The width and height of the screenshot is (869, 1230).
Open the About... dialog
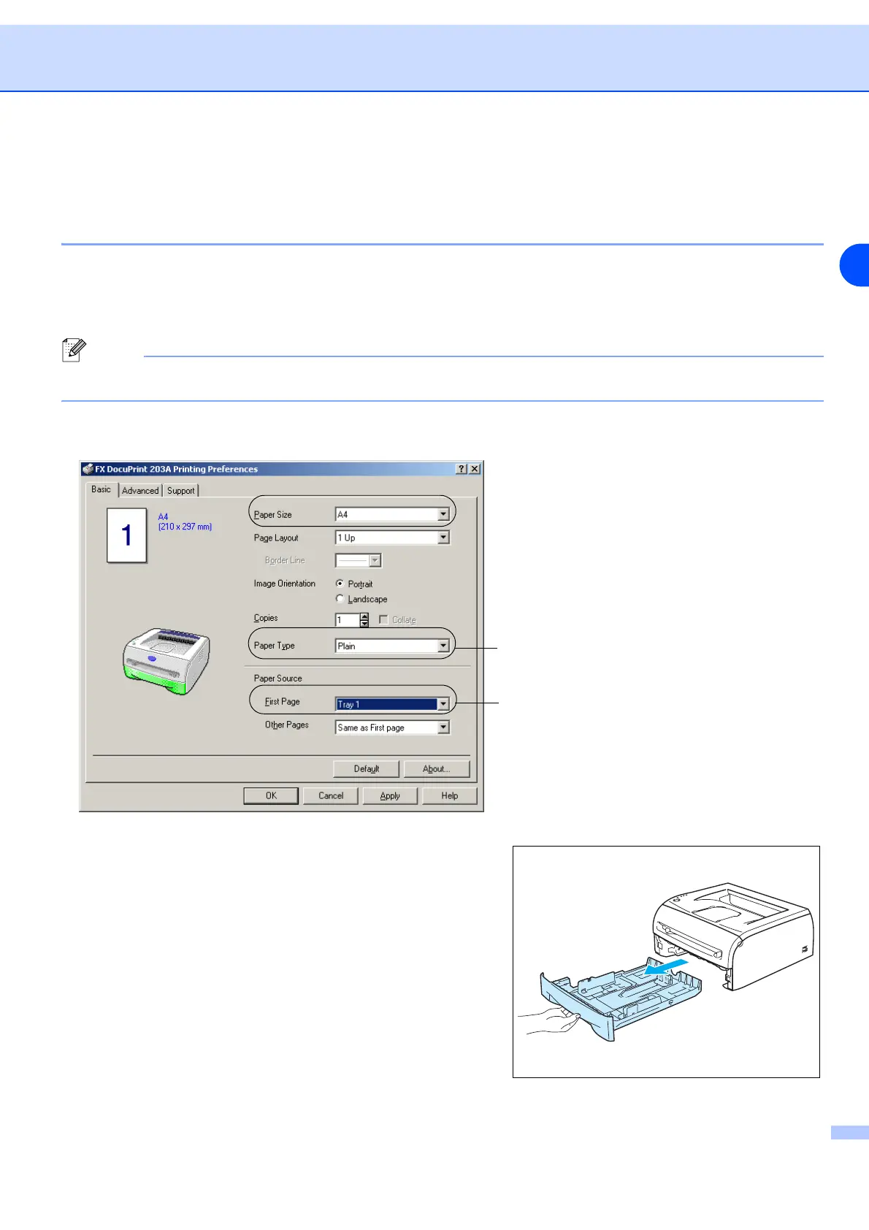(436, 769)
